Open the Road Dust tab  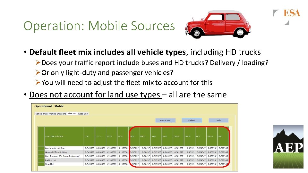click(83, 114)
